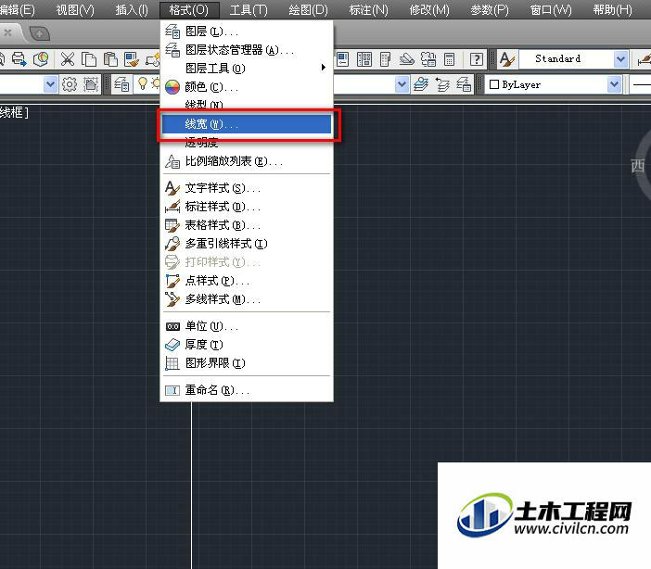Viewport: 651px width, 569px height.
Task: Choose 线宽(W) lineweight entry
Action: tap(247, 124)
